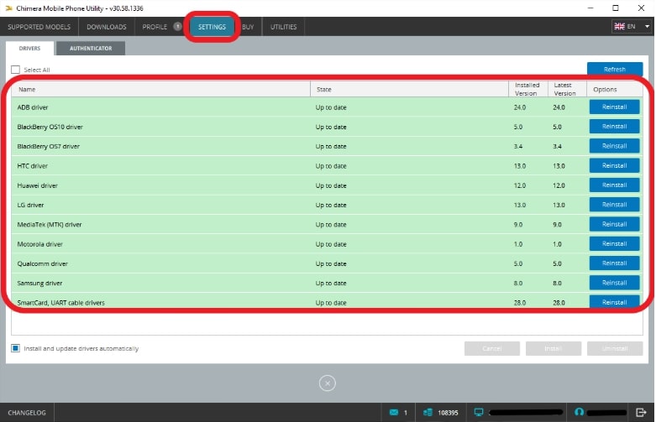Reinstall the ADB driver
The width and height of the screenshot is (656, 422).
[614, 107]
